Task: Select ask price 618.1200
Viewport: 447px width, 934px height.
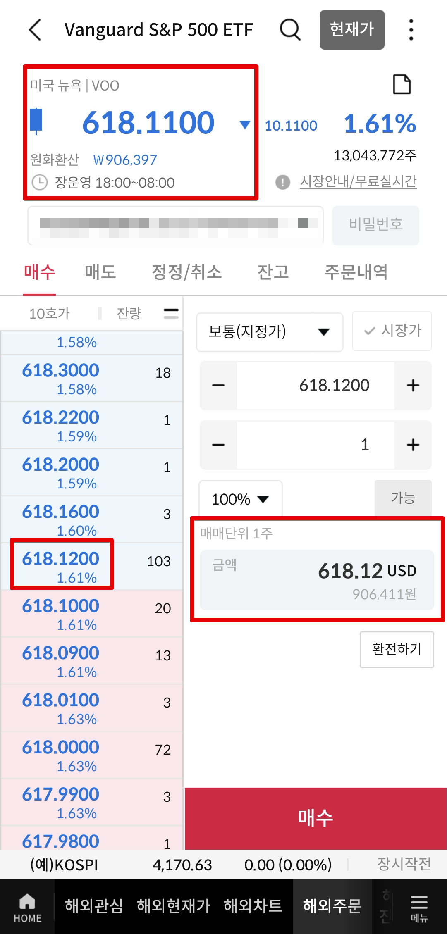Action: [61, 559]
